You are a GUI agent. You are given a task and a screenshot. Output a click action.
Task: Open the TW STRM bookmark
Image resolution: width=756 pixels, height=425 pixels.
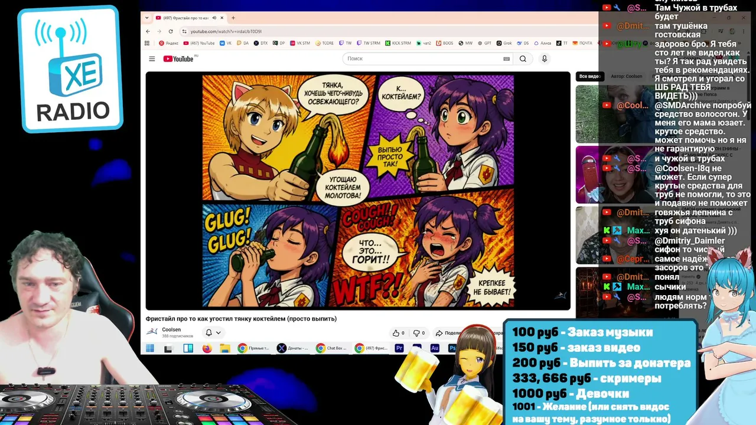(369, 43)
